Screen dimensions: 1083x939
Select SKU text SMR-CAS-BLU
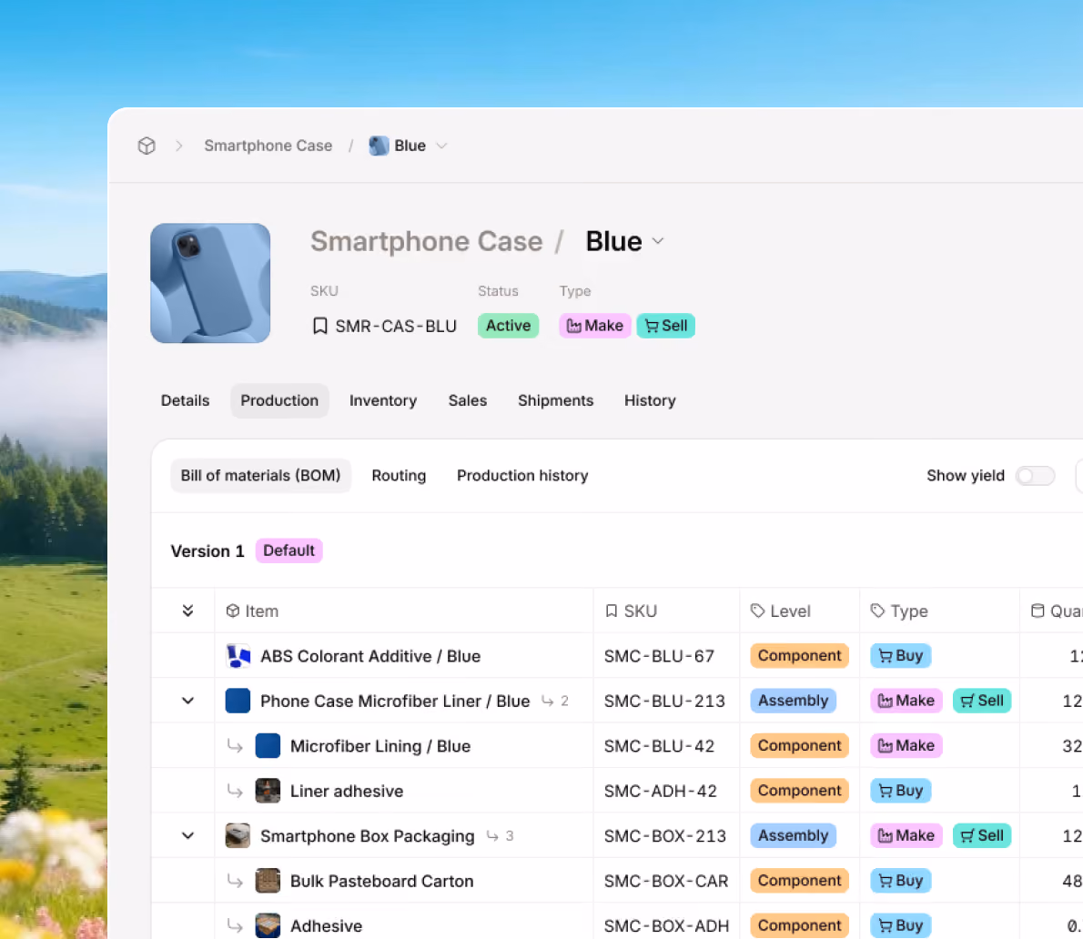[x=396, y=326]
